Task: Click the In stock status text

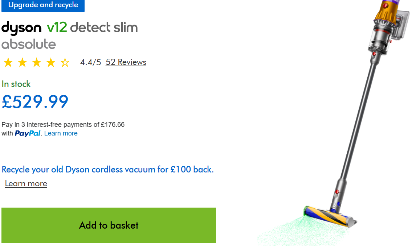Action: (16, 84)
